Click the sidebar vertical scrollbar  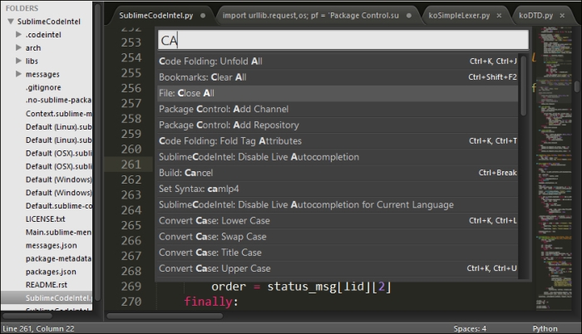(x=97, y=152)
